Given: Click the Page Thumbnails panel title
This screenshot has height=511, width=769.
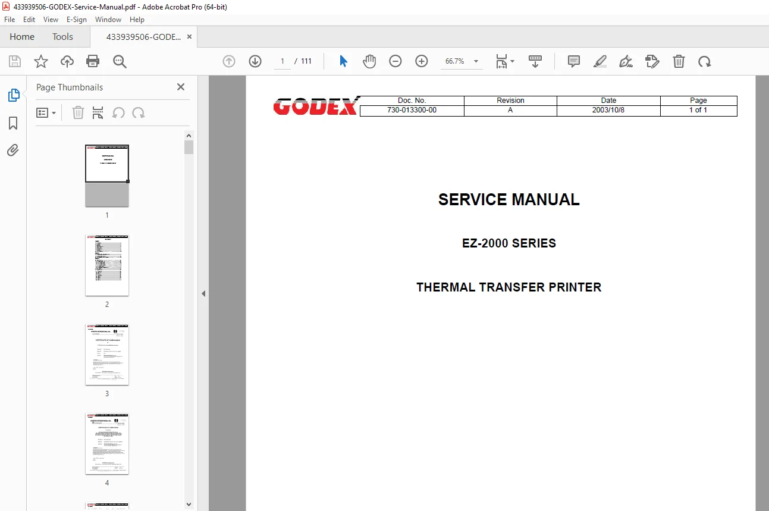Looking at the screenshot, I should [x=70, y=87].
